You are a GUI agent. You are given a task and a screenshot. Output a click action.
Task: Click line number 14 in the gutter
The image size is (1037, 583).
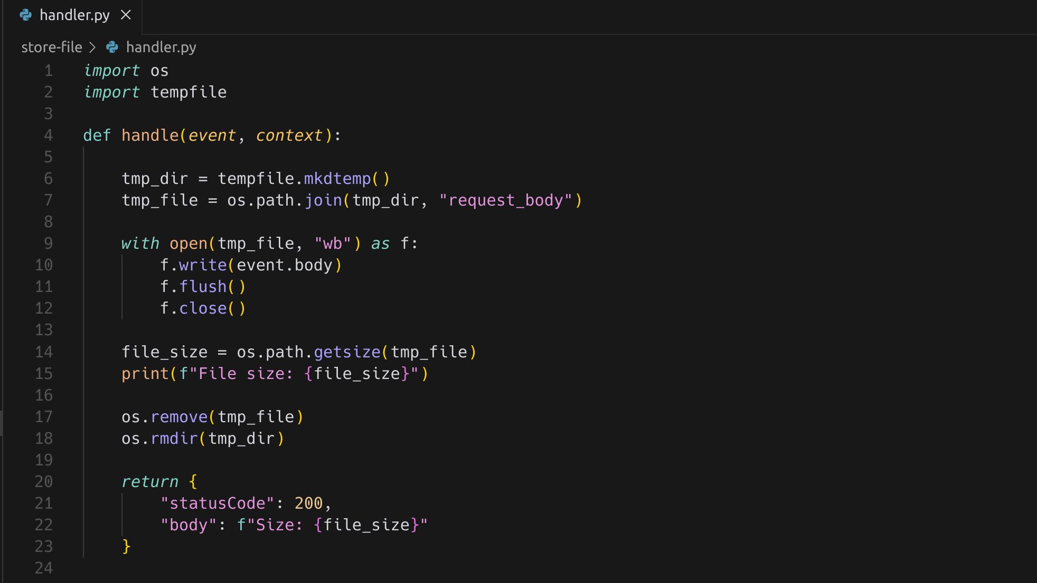point(44,351)
